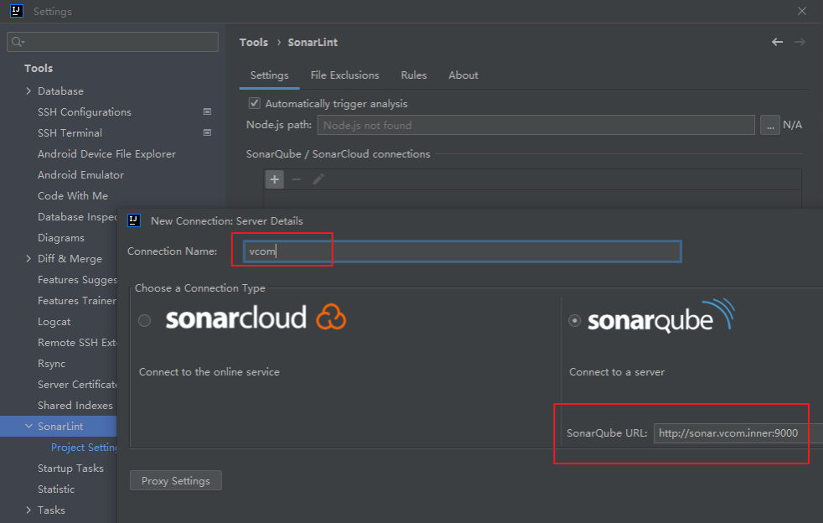823x523 pixels.
Task: Select the SonarCloud connection type radio
Action: coord(144,320)
